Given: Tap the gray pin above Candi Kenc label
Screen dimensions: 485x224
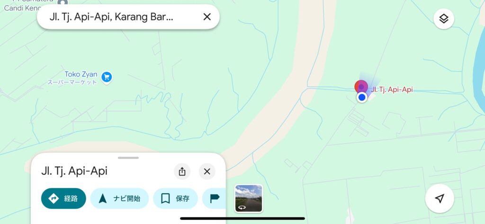Looking at the screenshot, I should point(59,3).
